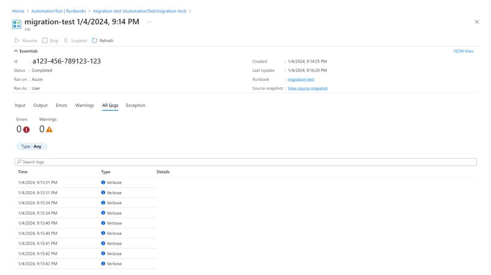Open the migration-test runbook link
This screenshot has height=275, width=491.
(301, 80)
